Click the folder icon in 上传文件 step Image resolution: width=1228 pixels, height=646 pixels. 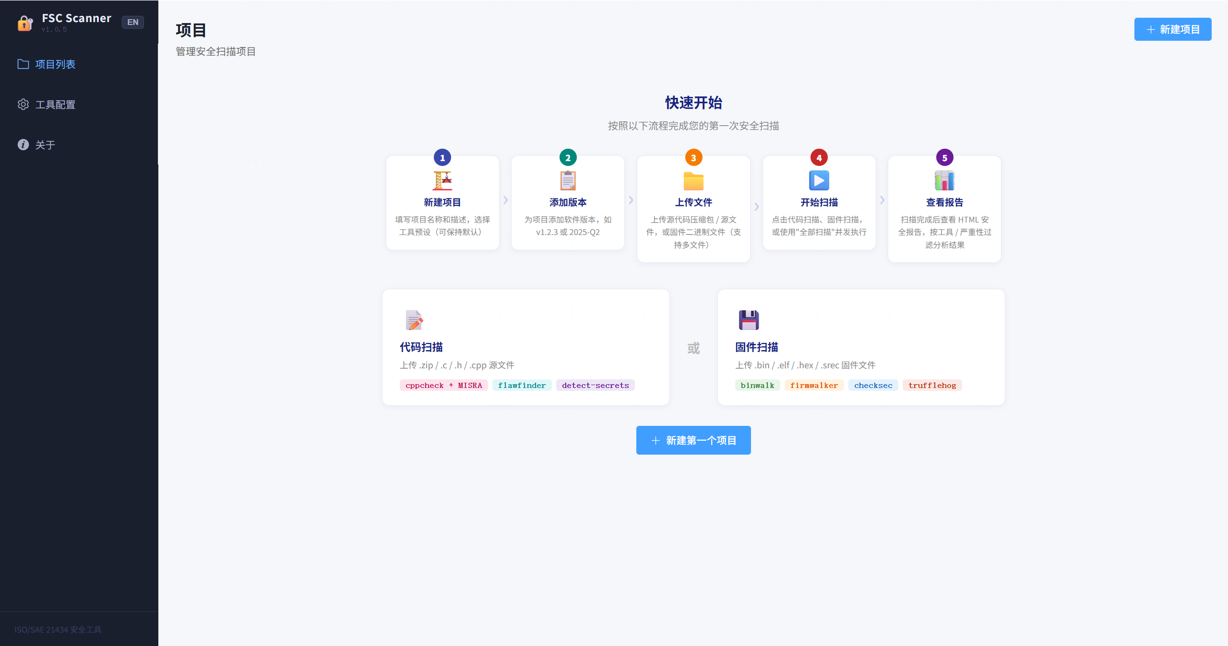pyautogui.click(x=693, y=181)
